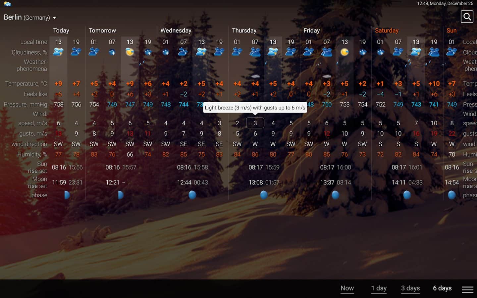Viewport: 477px width, 298px height.
Task: Switch to the Now tab
Action: pyautogui.click(x=347, y=288)
